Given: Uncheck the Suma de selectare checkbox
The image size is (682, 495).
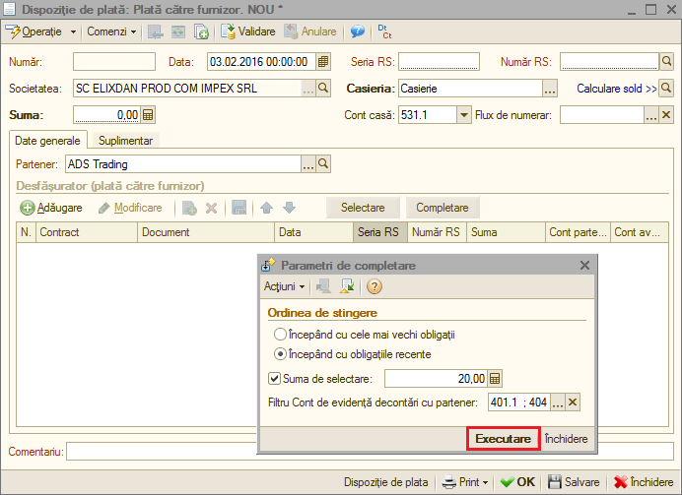Looking at the screenshot, I should click(x=274, y=379).
